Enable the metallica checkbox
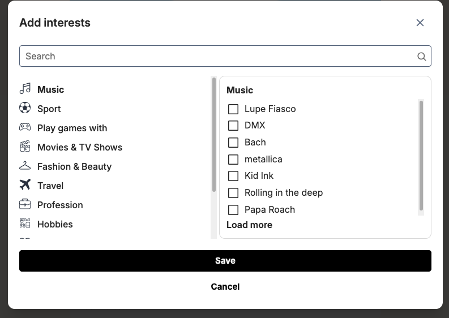 (x=233, y=159)
